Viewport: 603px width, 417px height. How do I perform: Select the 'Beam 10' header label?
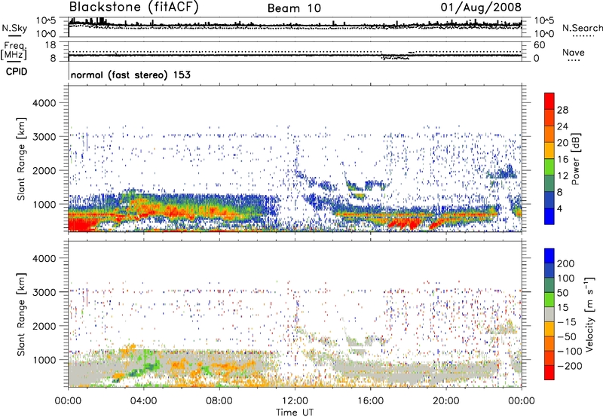294,8
